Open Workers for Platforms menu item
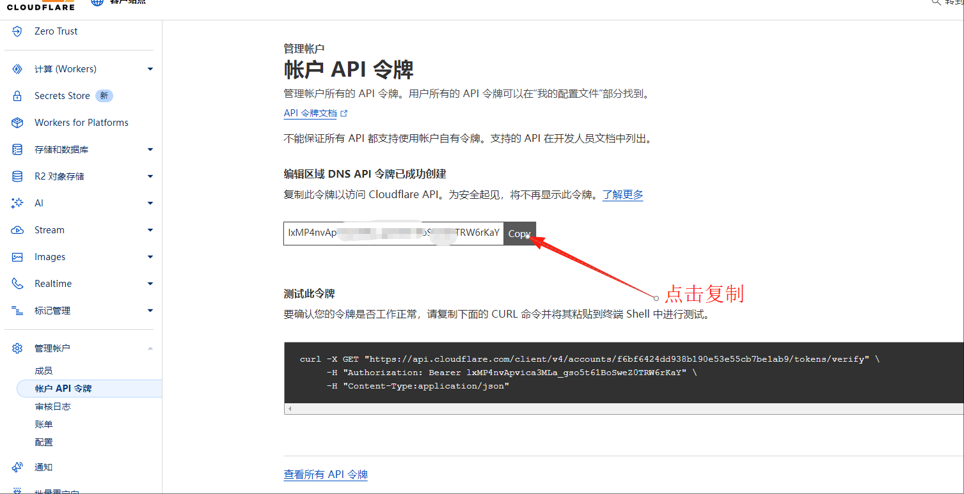This screenshot has width=964, height=494. 81,123
